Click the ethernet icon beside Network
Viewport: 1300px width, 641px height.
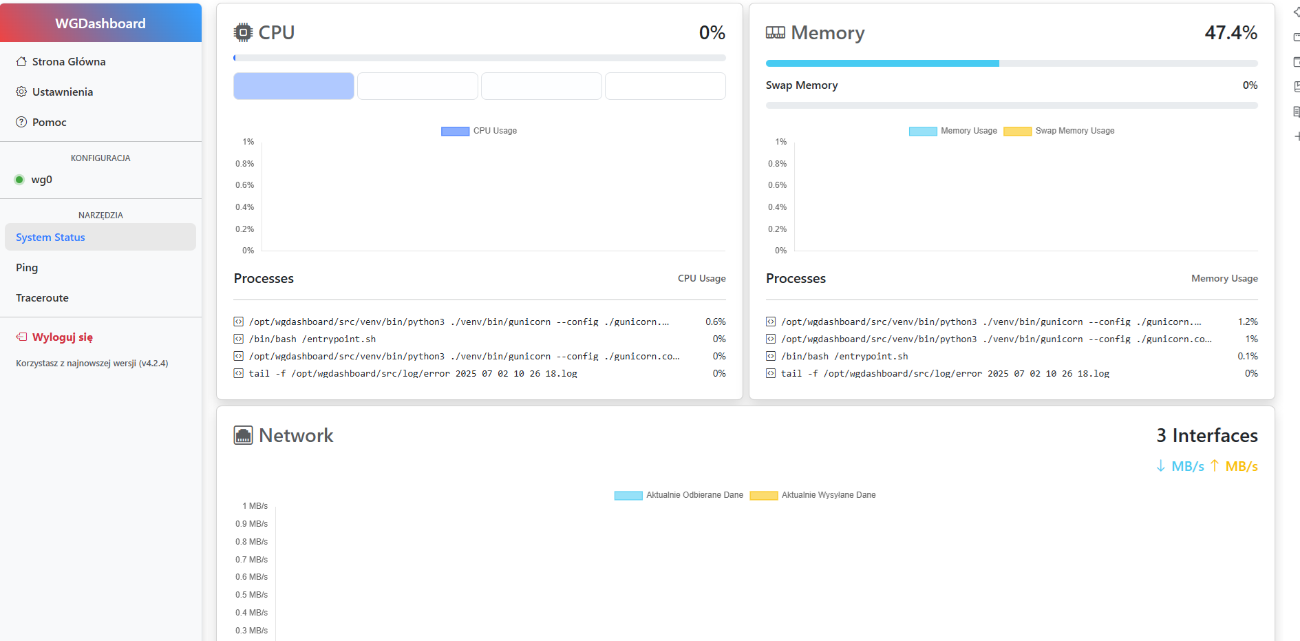click(x=243, y=435)
